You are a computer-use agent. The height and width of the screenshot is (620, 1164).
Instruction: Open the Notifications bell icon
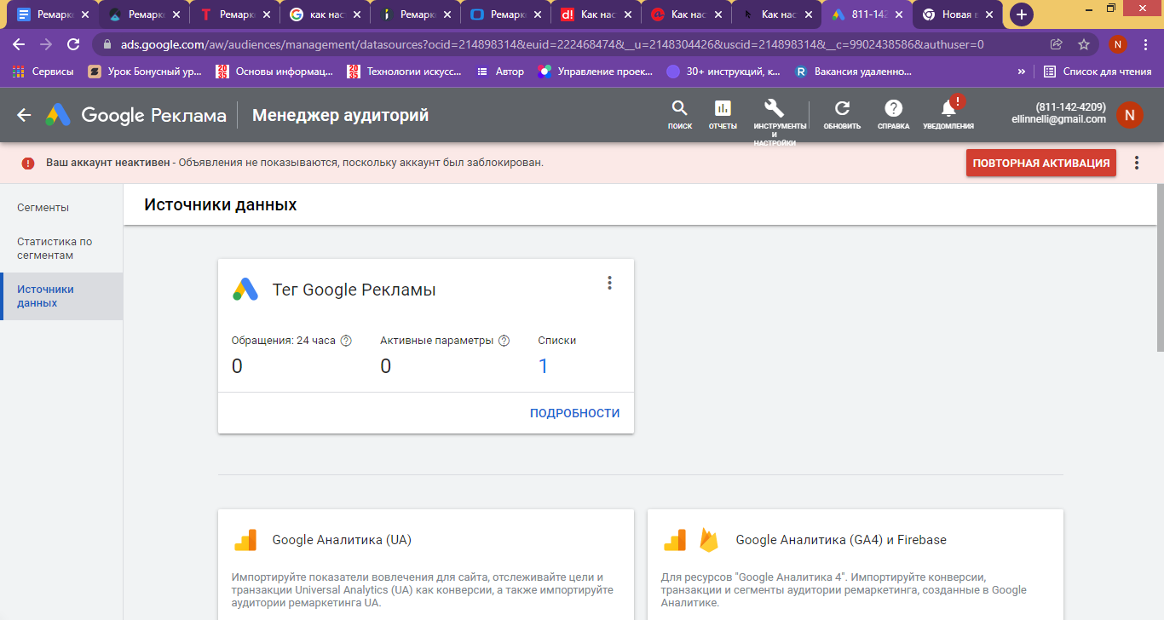[x=948, y=109]
